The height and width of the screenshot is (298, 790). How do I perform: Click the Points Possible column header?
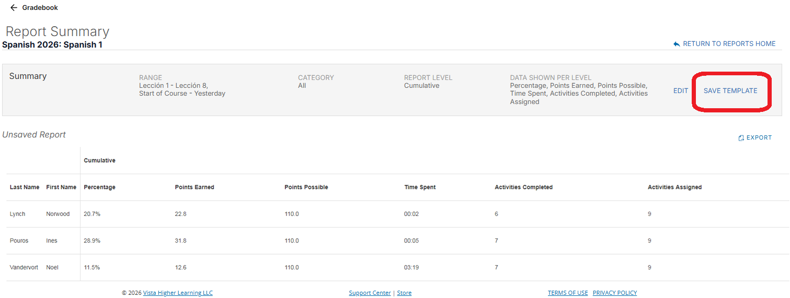click(306, 187)
